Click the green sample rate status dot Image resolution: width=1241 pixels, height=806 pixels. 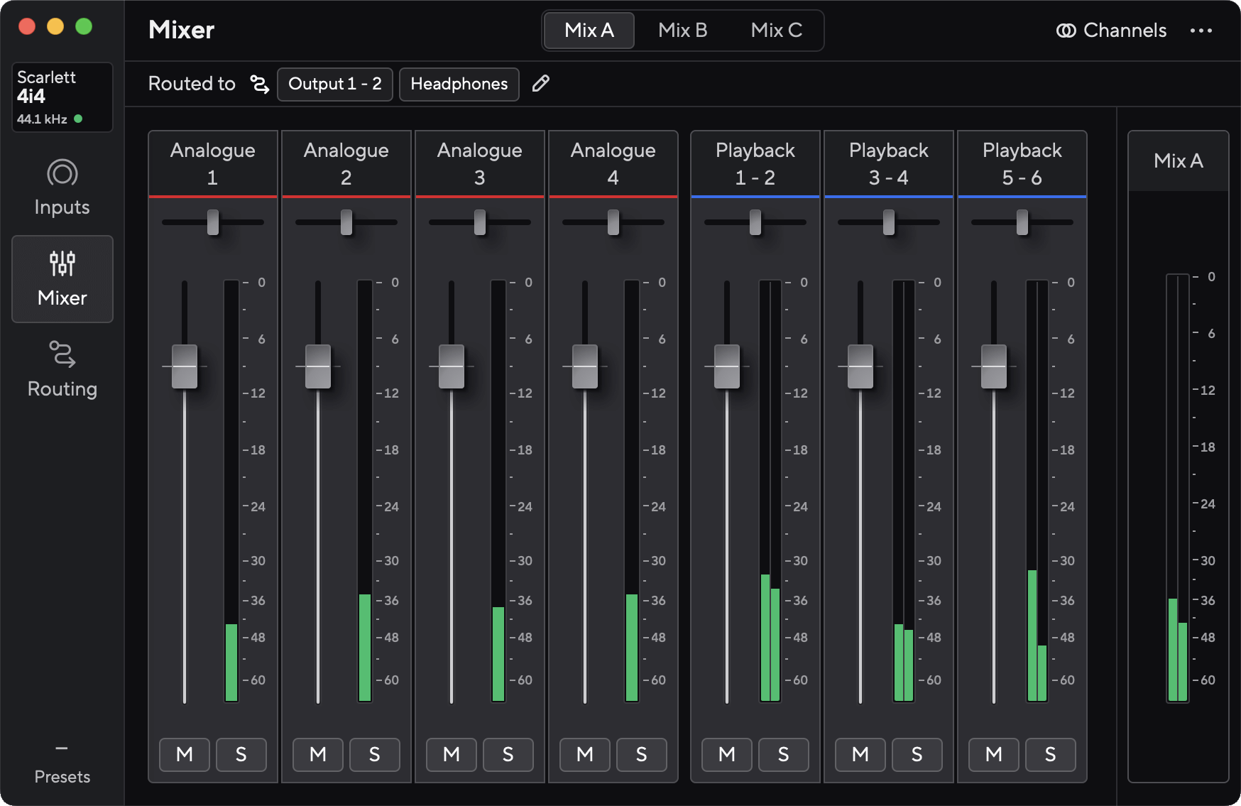tap(78, 119)
